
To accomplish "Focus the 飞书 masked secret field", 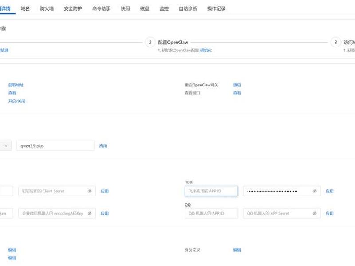I will pyautogui.click(x=282, y=191).
